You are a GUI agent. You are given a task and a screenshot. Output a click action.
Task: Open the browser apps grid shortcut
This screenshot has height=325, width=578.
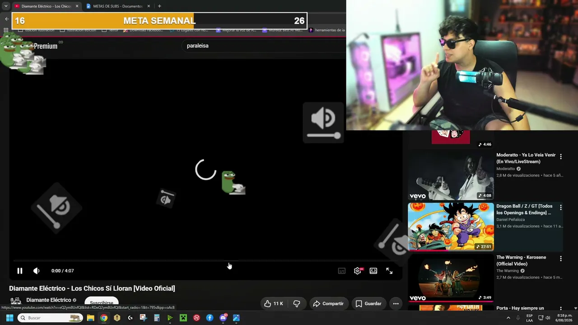(6, 30)
